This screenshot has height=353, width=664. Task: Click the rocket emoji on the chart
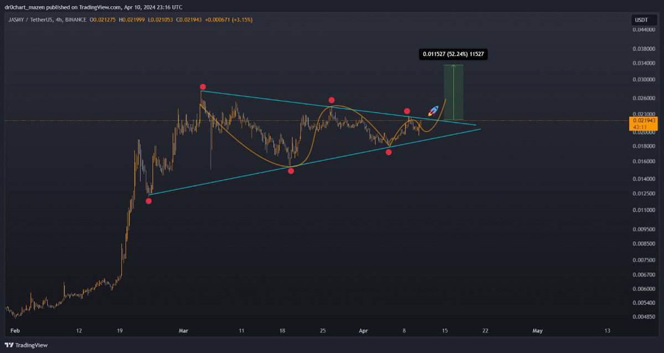pyautogui.click(x=434, y=111)
